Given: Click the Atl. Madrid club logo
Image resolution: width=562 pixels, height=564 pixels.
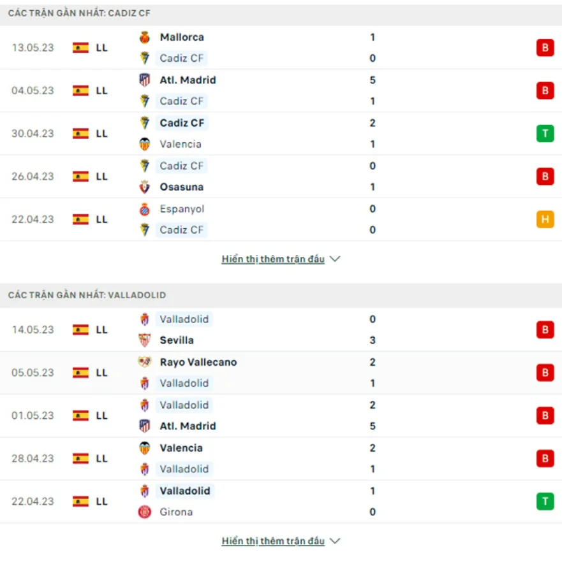Looking at the screenshot, I should [144, 80].
